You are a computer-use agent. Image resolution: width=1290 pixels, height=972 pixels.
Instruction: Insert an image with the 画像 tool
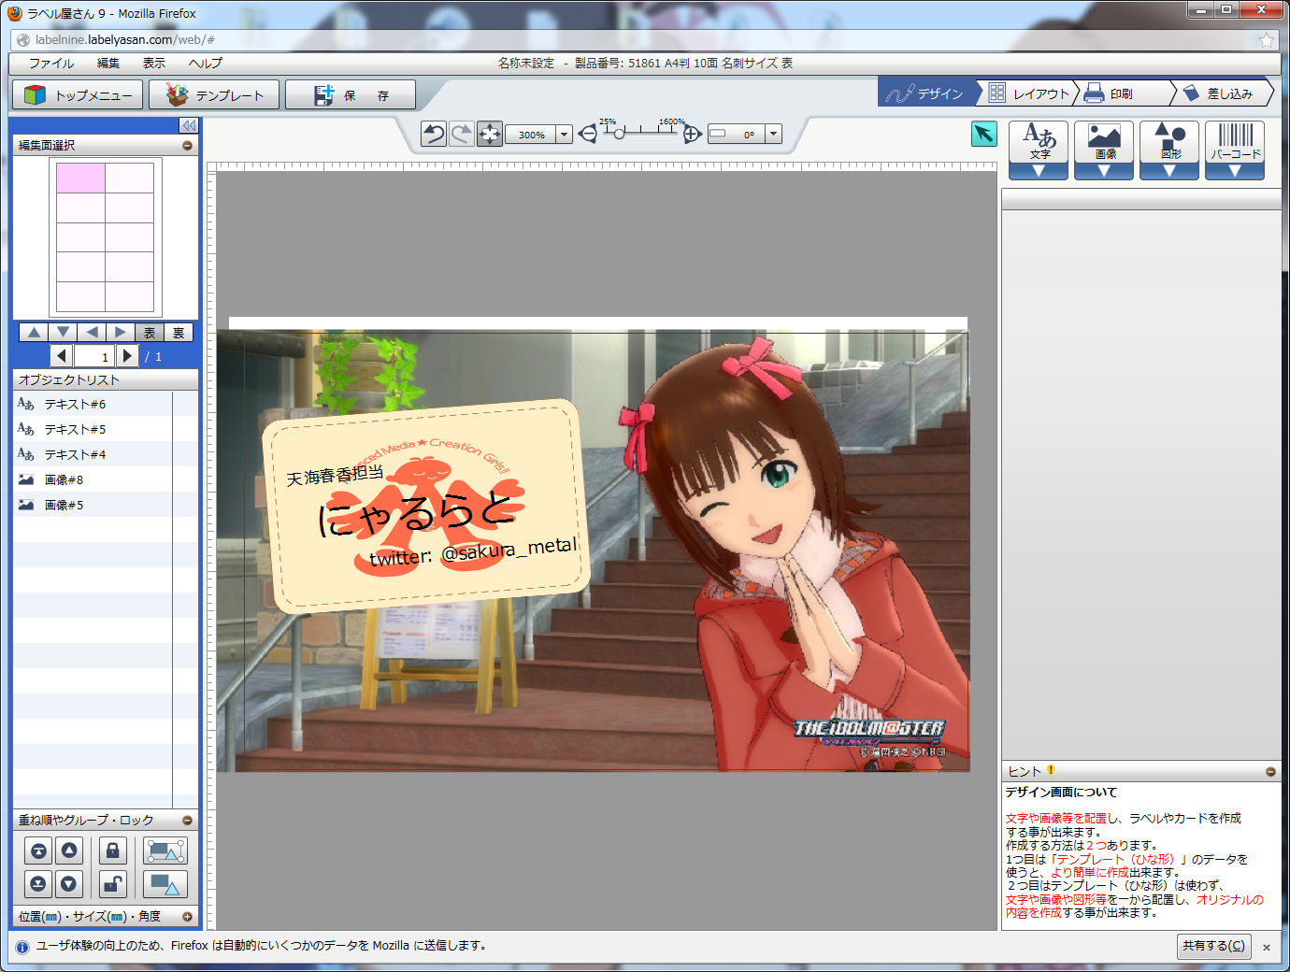click(1104, 142)
